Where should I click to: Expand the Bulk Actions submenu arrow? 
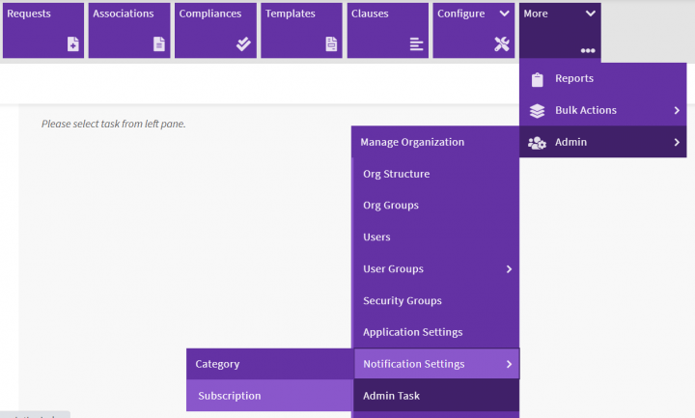676,111
